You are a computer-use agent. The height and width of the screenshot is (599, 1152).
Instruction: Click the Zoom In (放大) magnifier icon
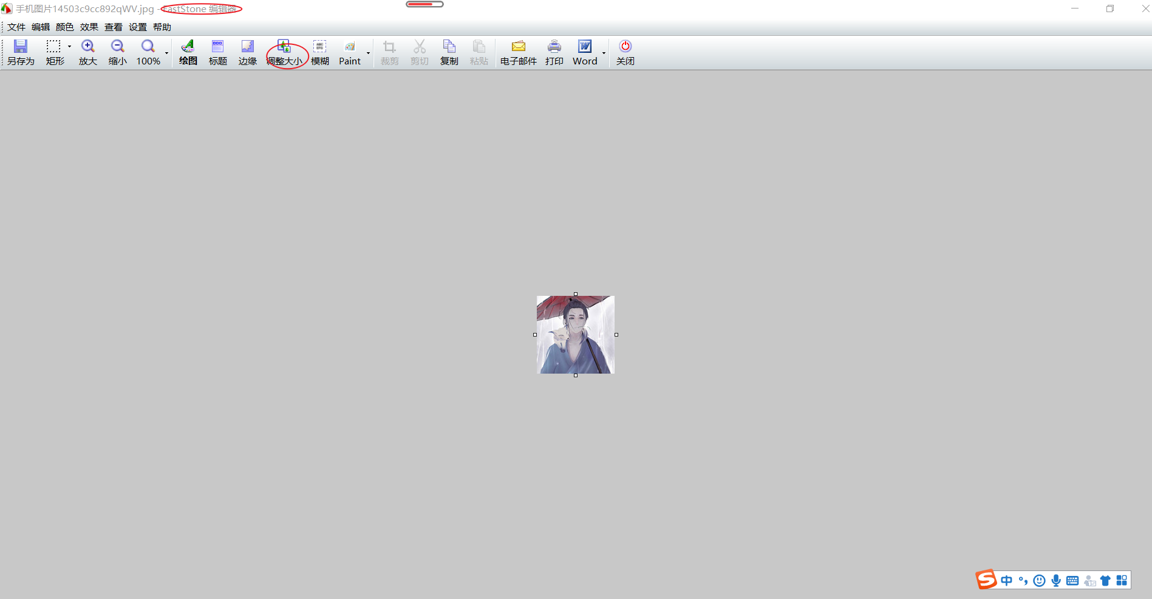[88, 52]
